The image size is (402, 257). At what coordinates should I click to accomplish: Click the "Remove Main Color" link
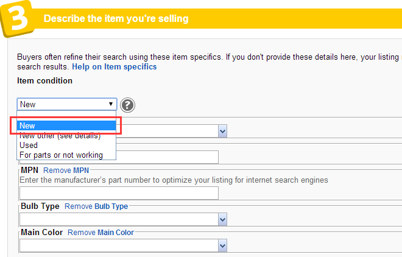click(100, 233)
